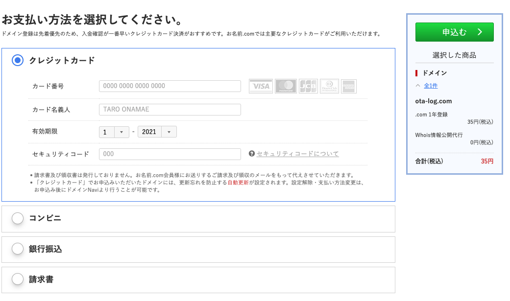This screenshot has width=510, height=301.
Task: Click the Diners Club card logo
Action: click(329, 86)
